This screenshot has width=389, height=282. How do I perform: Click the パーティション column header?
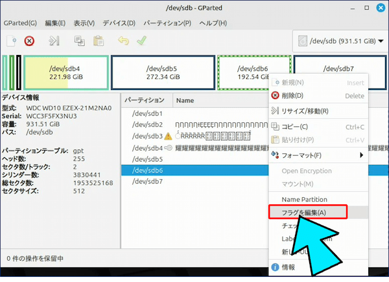point(144,100)
